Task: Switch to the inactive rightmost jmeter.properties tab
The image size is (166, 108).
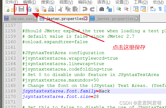Action: coord(115,19)
